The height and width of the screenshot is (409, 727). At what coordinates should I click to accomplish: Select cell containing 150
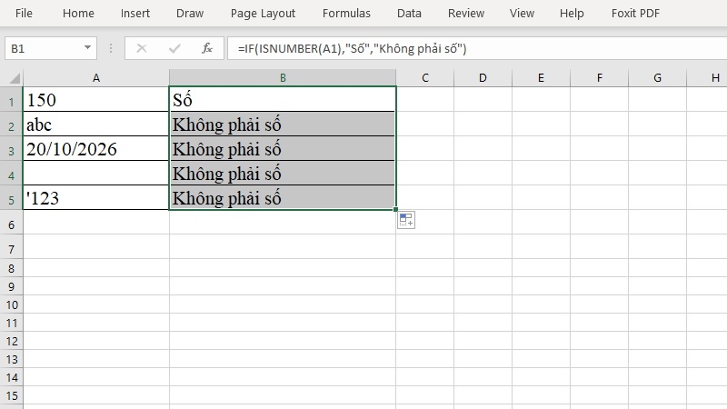tap(96, 99)
